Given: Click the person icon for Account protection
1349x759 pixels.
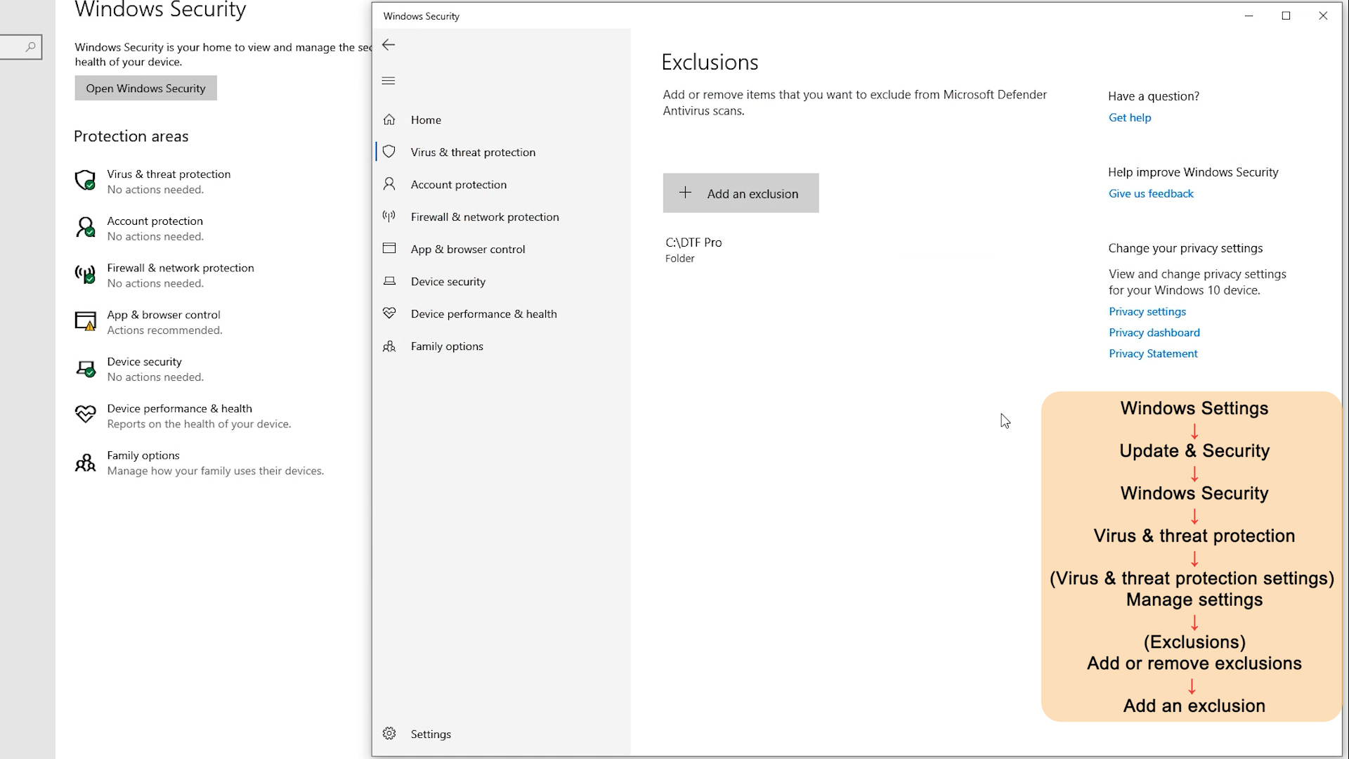Looking at the screenshot, I should [x=389, y=184].
